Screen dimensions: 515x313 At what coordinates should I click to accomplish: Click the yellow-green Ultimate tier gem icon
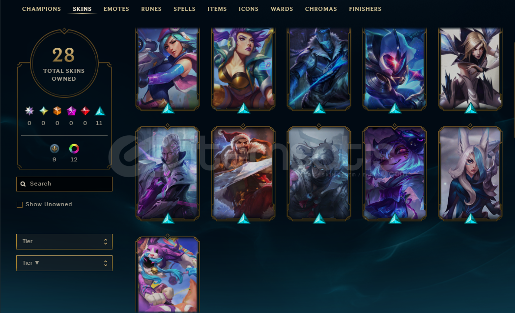[43, 111]
